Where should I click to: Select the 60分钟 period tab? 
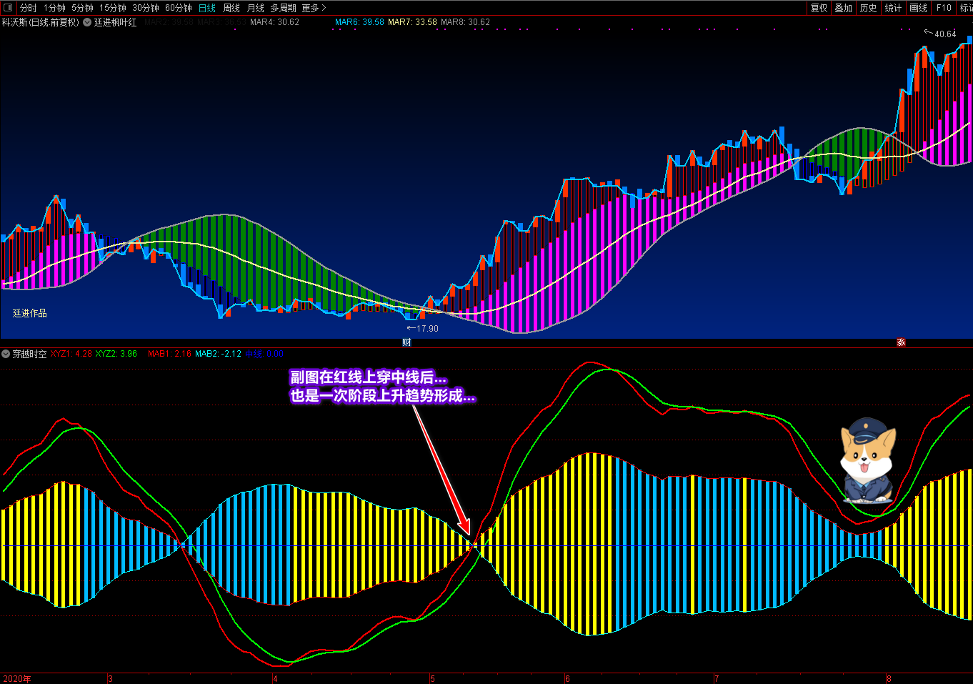pyautogui.click(x=178, y=8)
